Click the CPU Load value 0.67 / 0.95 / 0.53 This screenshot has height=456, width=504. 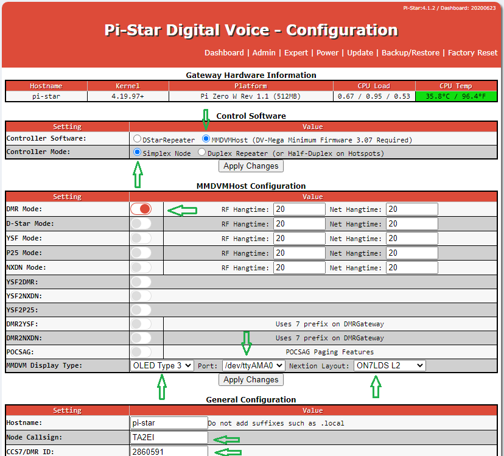374,96
